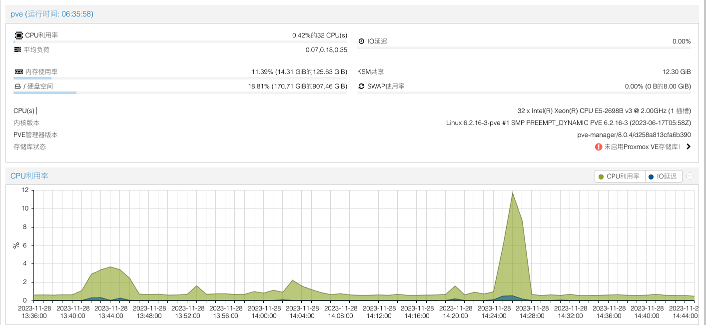The width and height of the screenshot is (706, 325).
Task: Click the CPU utilization progress bar
Action: click(180, 42)
